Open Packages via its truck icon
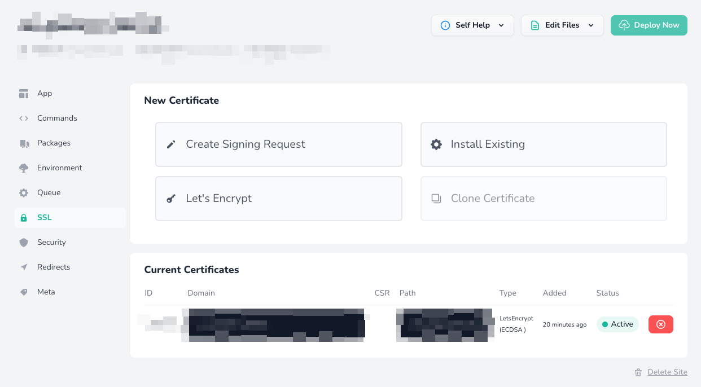701x387 pixels. pyautogui.click(x=24, y=143)
